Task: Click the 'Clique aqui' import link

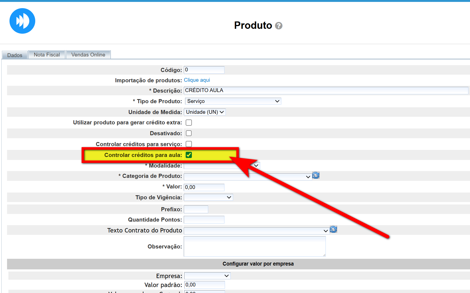Action: [197, 80]
